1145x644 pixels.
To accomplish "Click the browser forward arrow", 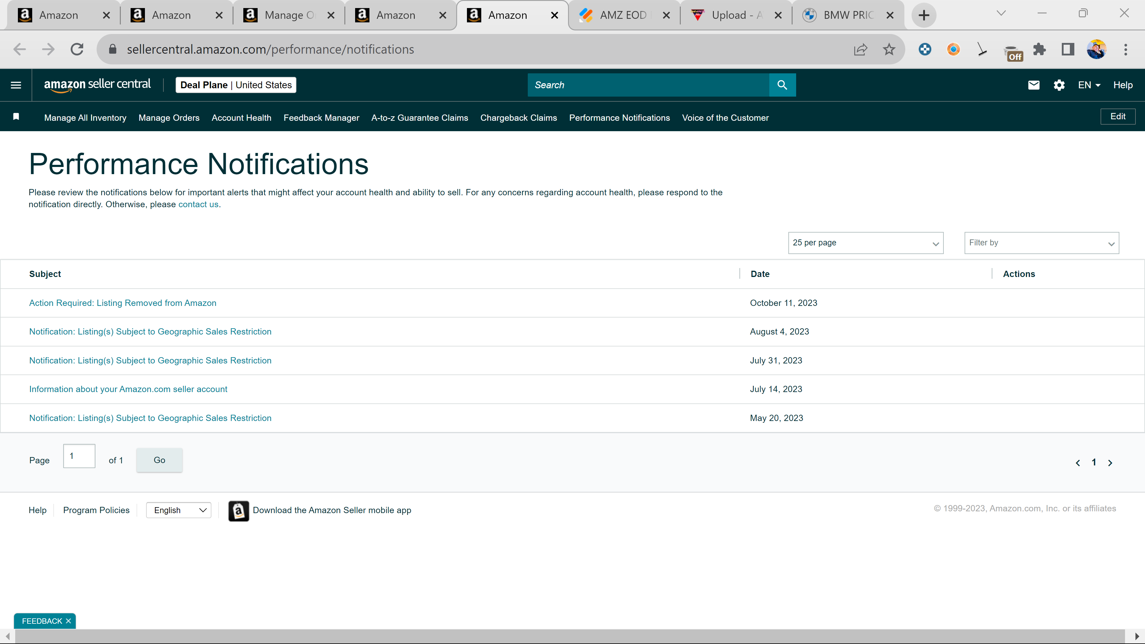I will coord(48,49).
